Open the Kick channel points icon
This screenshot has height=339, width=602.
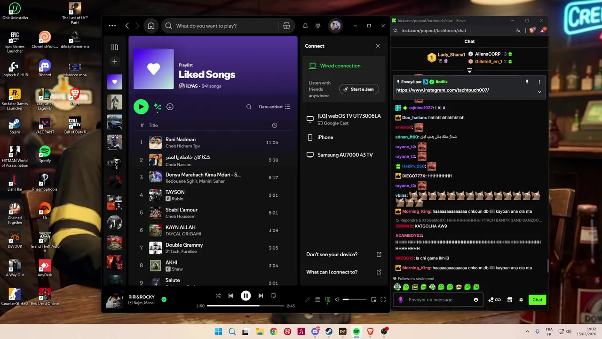494,300
